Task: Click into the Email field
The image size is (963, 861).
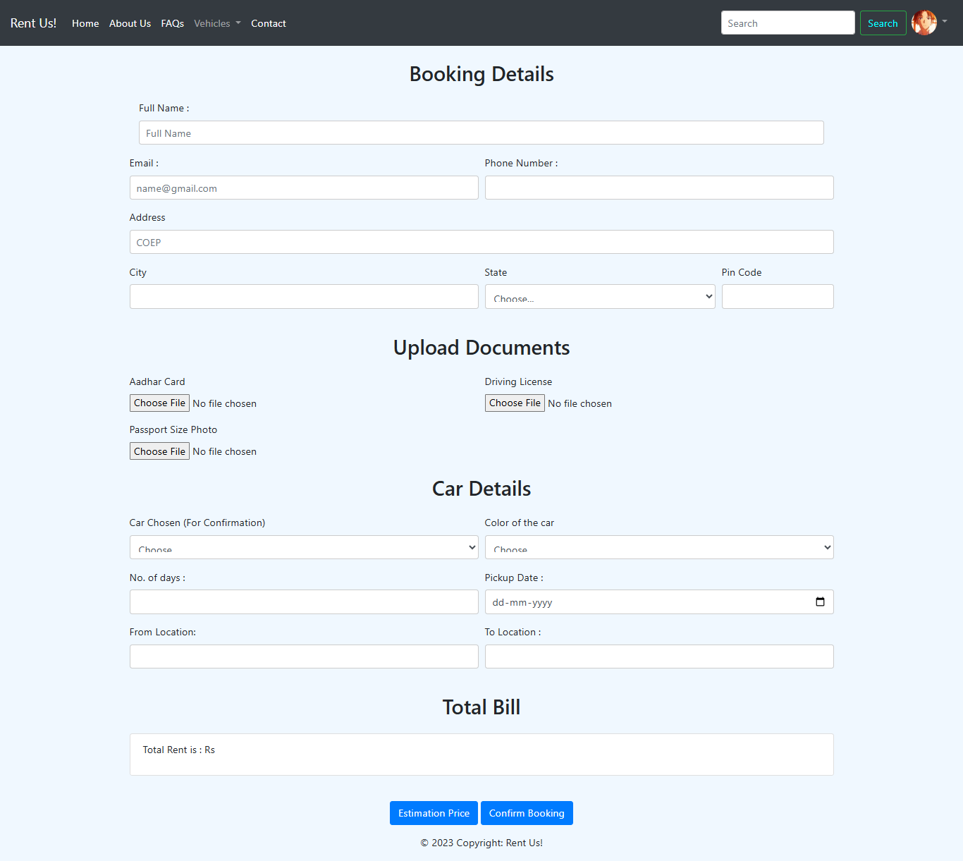Action: click(x=303, y=188)
